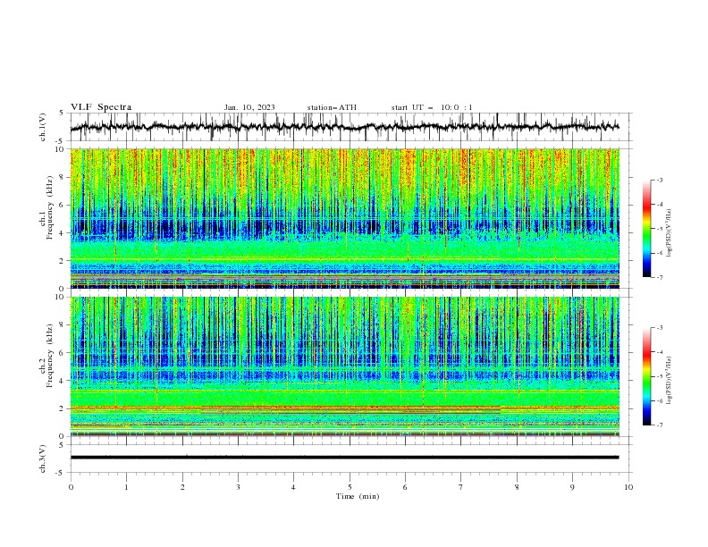Click the '-7' label on ch.2 color bar
Image resolution: width=708 pixels, height=547 pixels.
[x=659, y=425]
